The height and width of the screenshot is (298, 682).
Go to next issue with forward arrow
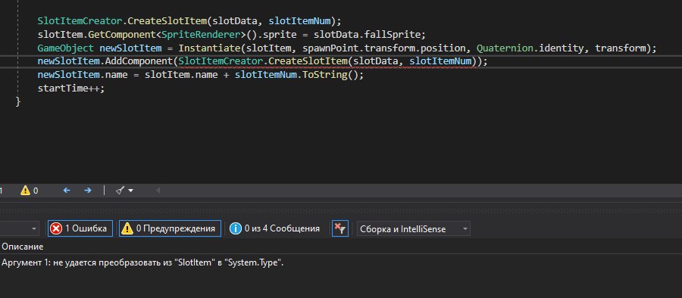[x=87, y=191]
